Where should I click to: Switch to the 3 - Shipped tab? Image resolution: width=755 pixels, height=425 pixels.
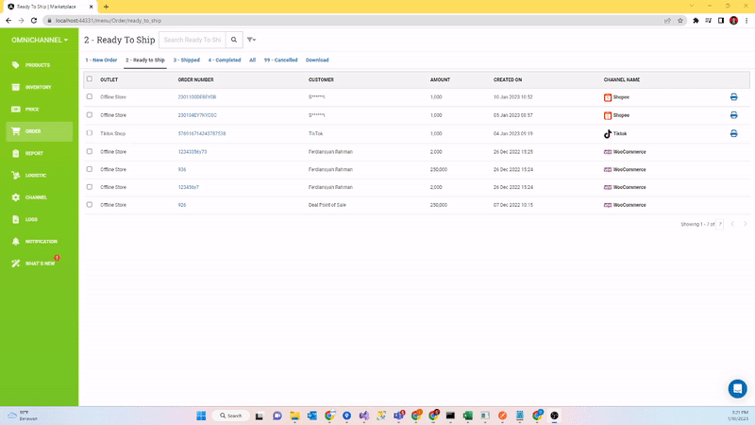[x=186, y=60]
